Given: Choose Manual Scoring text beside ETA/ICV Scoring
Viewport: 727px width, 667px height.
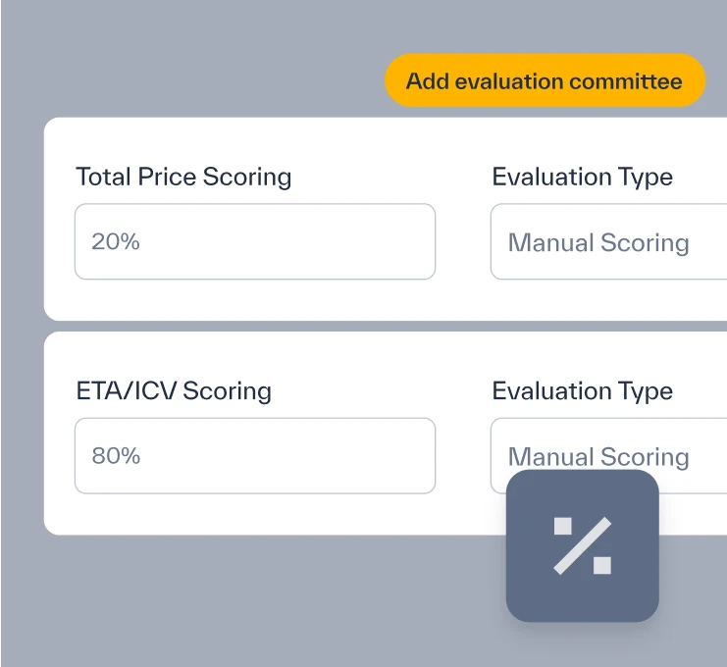Looking at the screenshot, I should coord(598,456).
